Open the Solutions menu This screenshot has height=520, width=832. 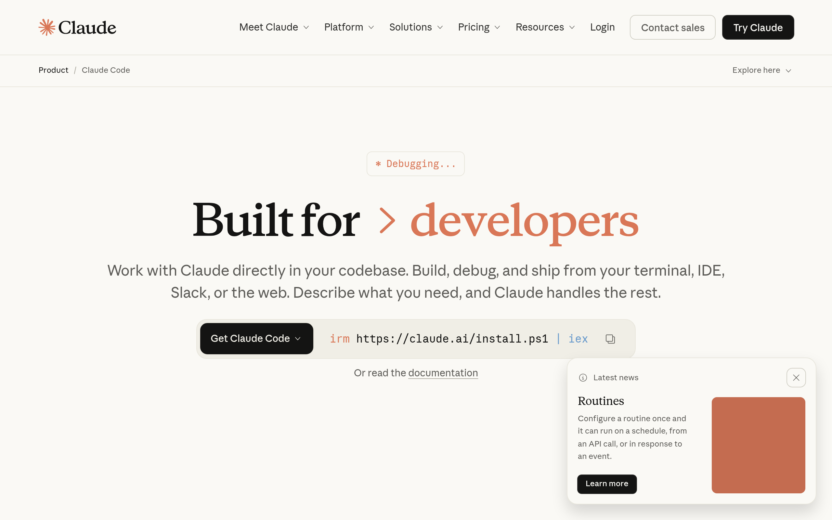416,27
